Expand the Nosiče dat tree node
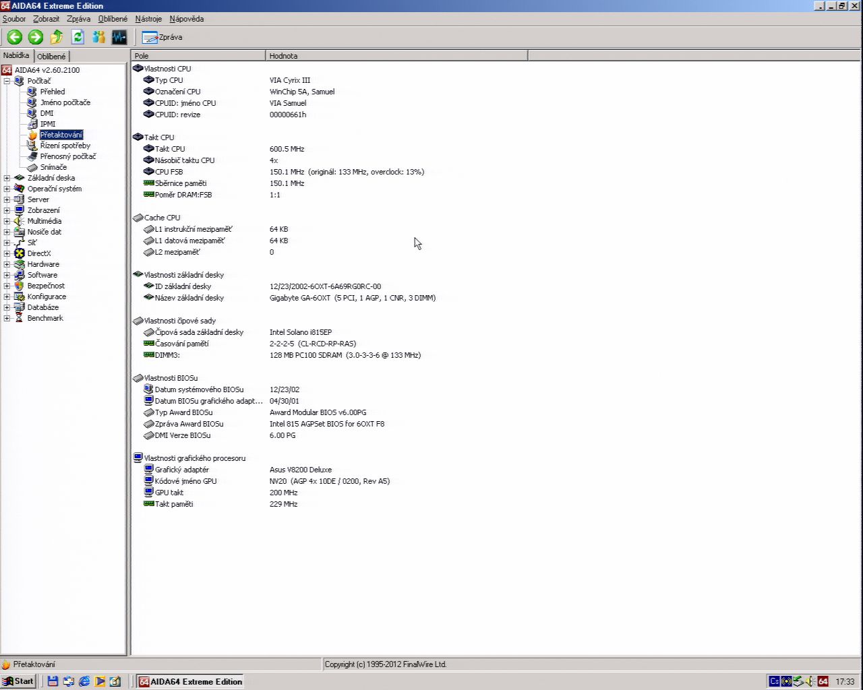This screenshot has width=863, height=690. coord(7,232)
